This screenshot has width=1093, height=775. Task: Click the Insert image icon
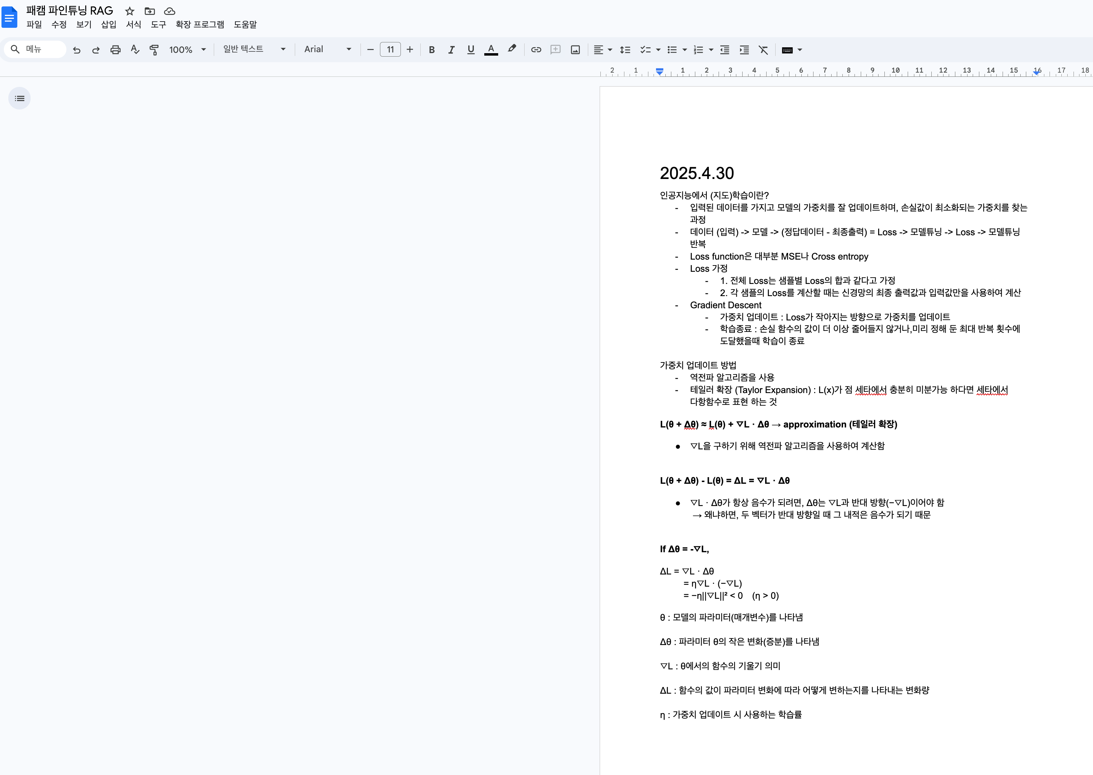click(575, 50)
